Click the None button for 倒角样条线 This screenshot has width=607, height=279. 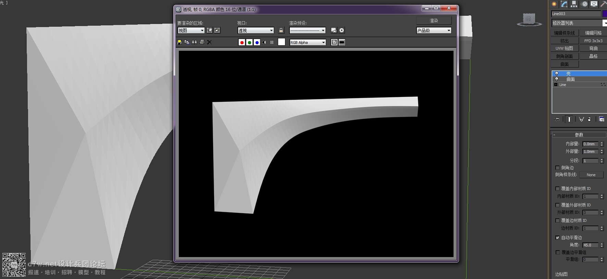point(591,175)
